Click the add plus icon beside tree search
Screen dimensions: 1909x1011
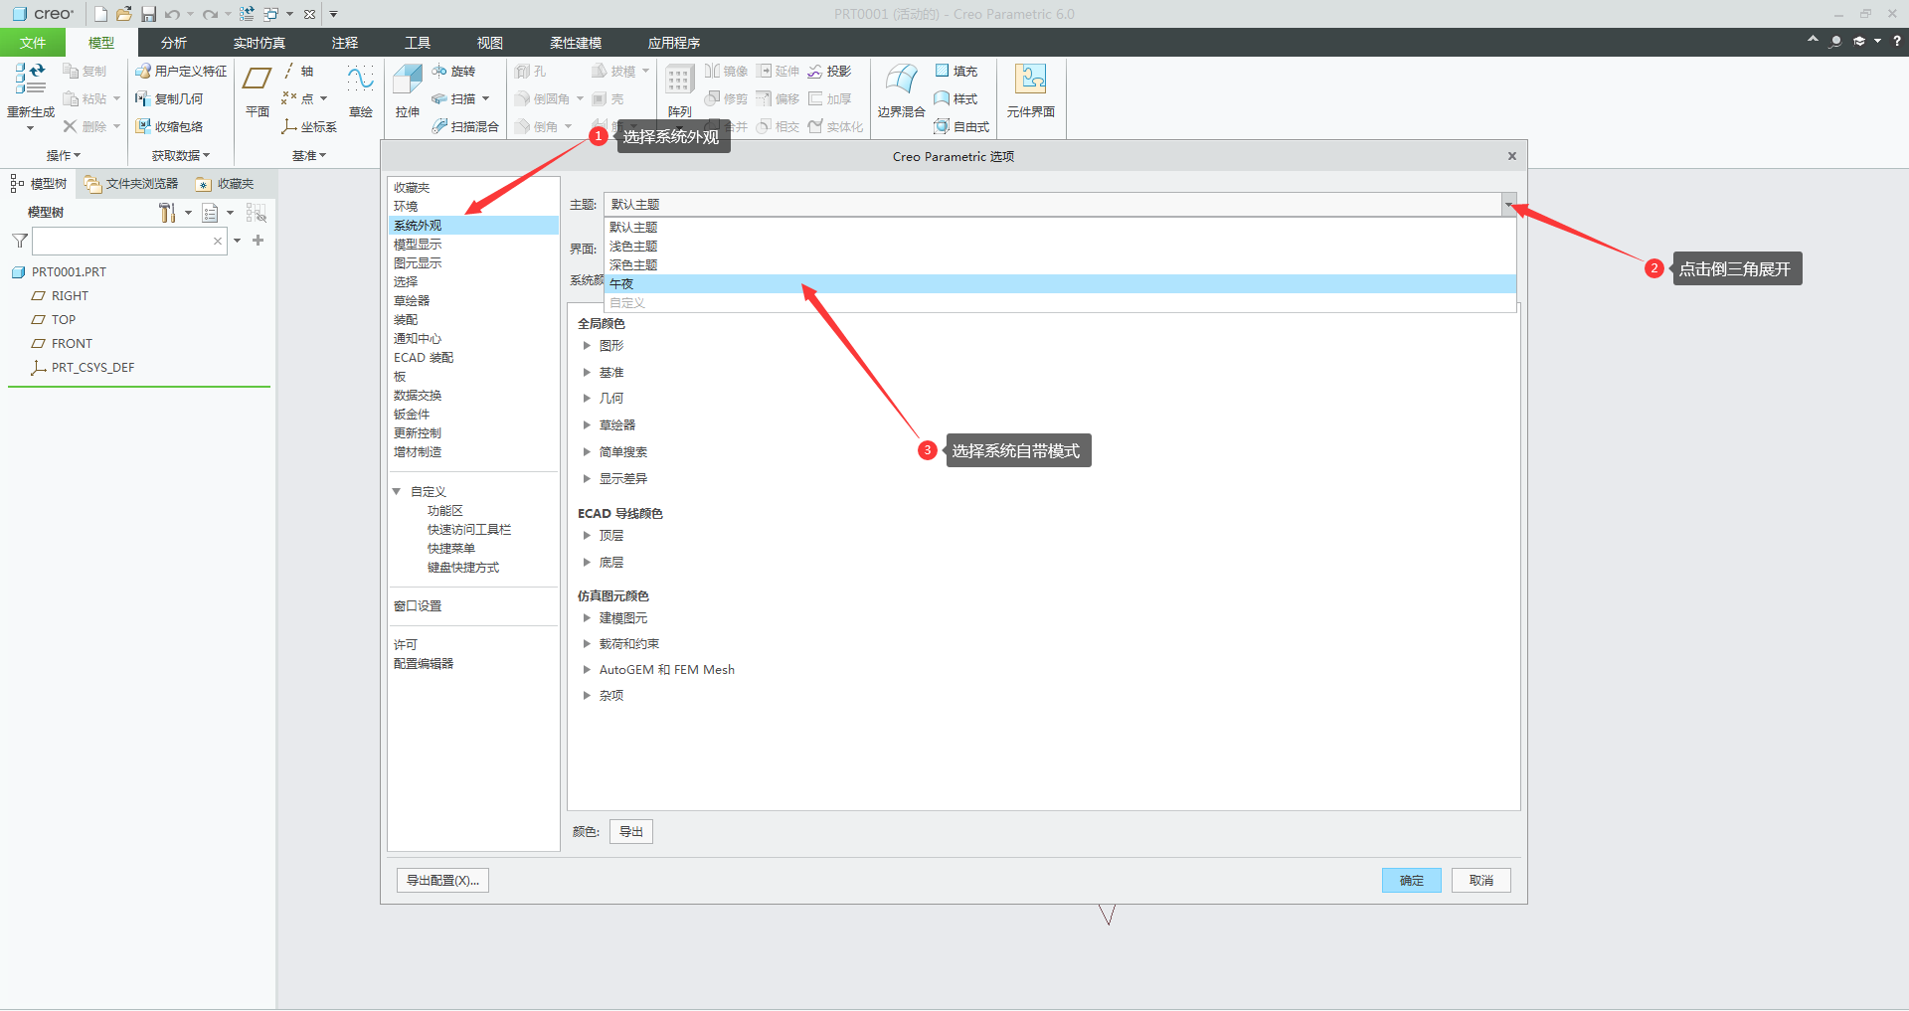(259, 241)
